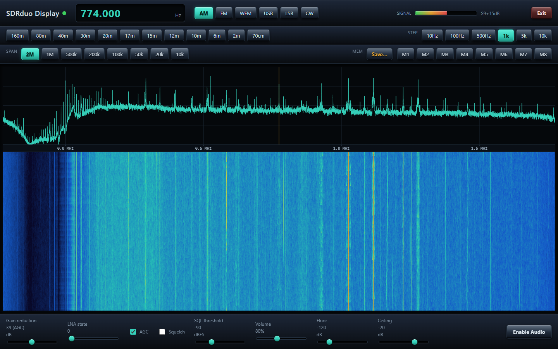Image resolution: width=558 pixels, height=349 pixels.
Task: Click the Floor slider handle
Action: (x=329, y=342)
